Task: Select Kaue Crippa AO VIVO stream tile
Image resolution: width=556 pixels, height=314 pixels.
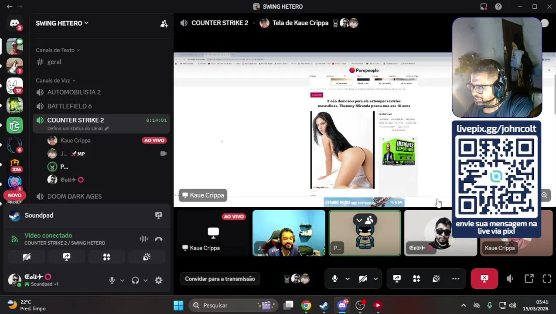Action: 213,233
